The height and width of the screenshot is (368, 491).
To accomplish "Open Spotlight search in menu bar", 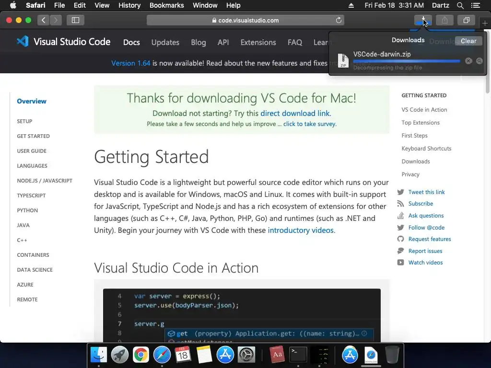I will [460, 5].
